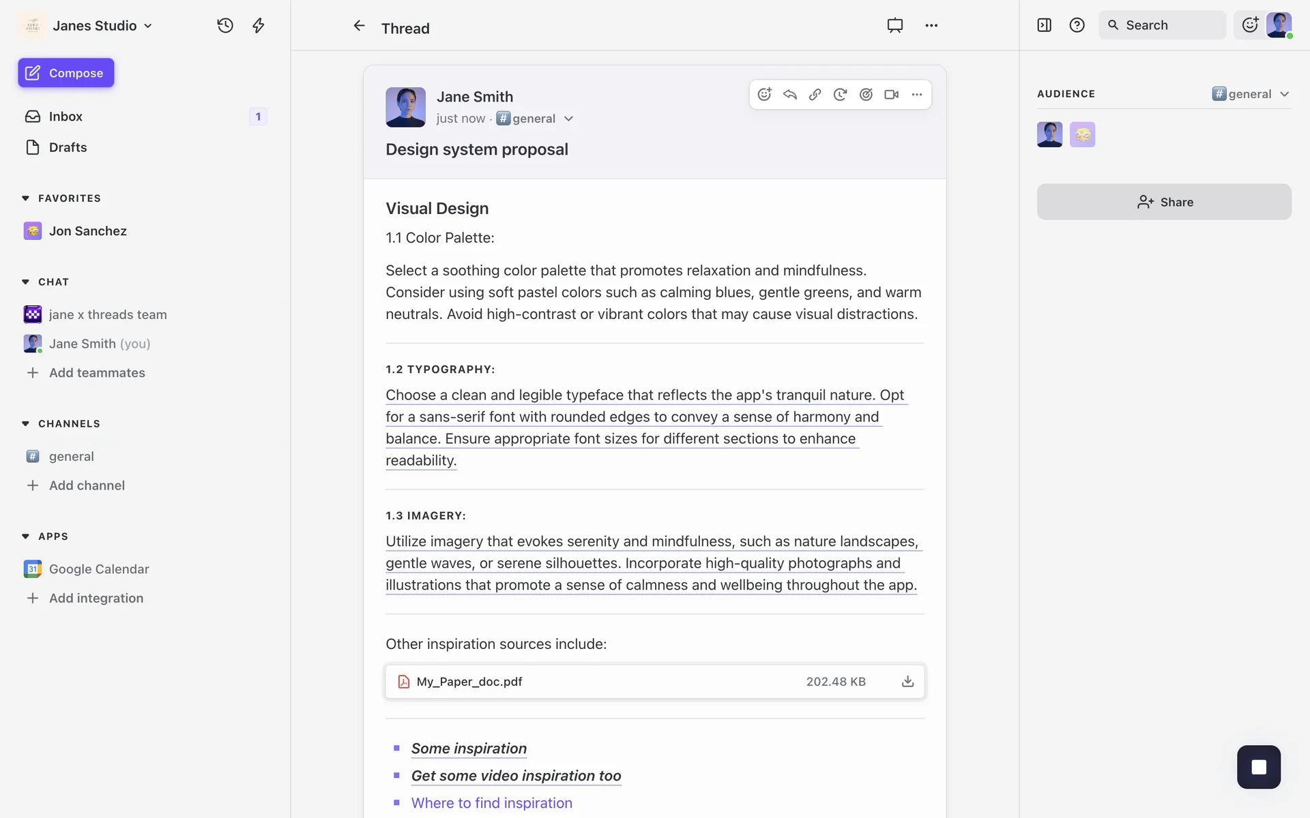The width and height of the screenshot is (1310, 818).
Task: Click the Share button
Action: 1164,202
